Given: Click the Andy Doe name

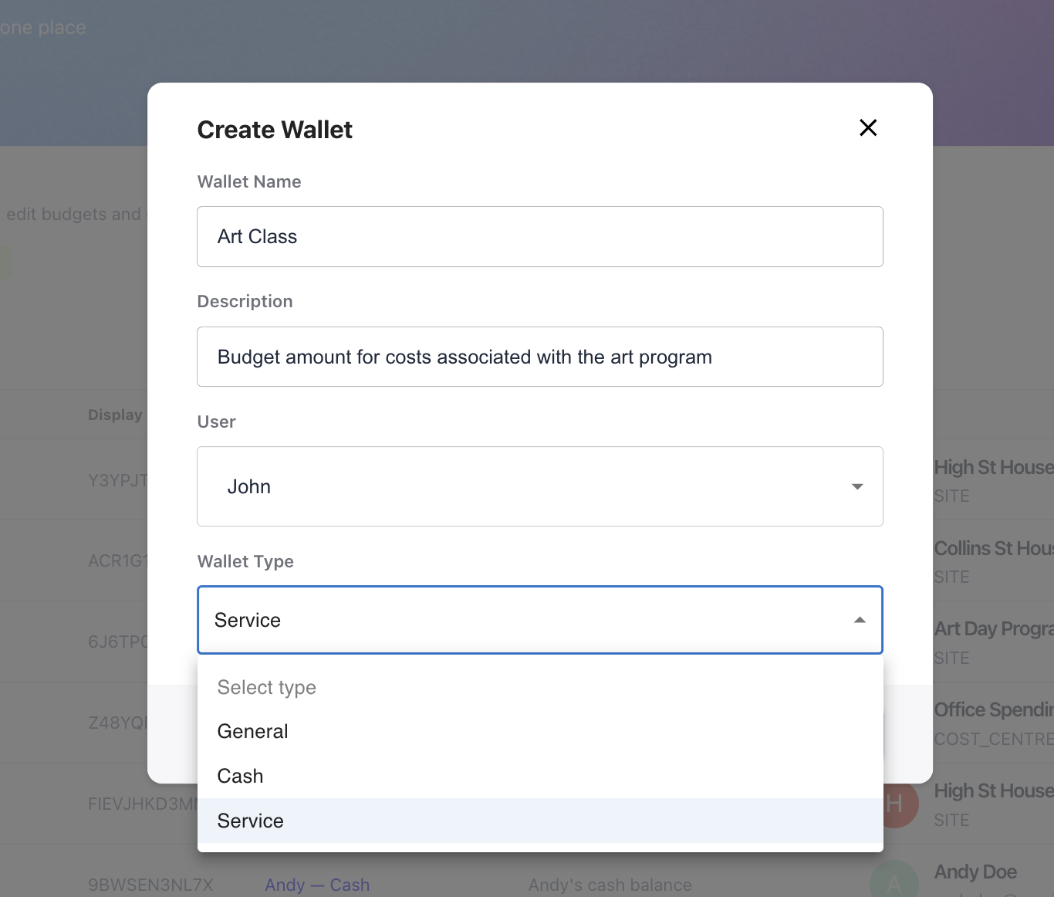Looking at the screenshot, I should coord(975,872).
